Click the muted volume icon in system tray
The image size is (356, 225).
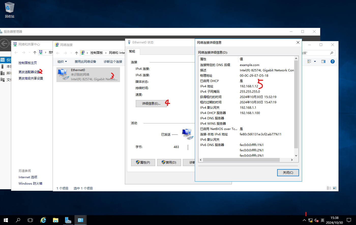(x=316, y=220)
